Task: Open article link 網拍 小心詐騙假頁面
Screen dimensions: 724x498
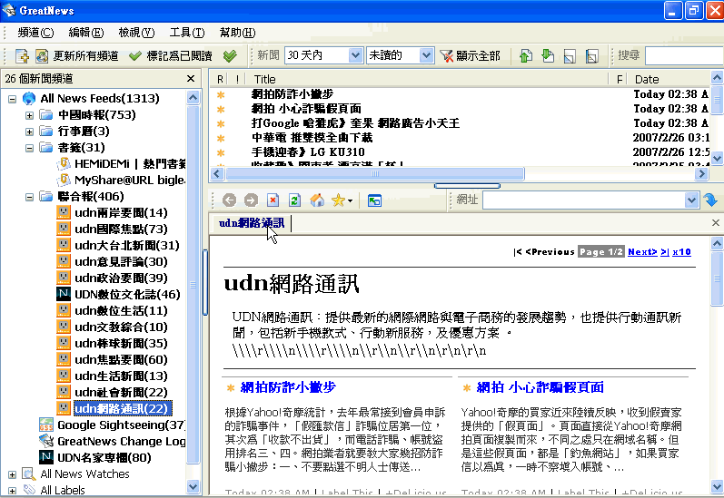Action: [540, 387]
